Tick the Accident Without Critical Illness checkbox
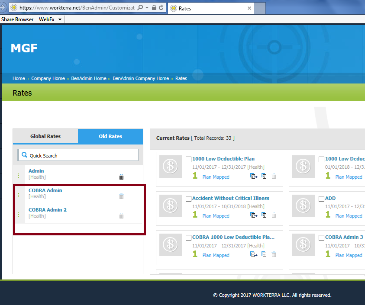This screenshot has height=305, width=365. coord(188,199)
